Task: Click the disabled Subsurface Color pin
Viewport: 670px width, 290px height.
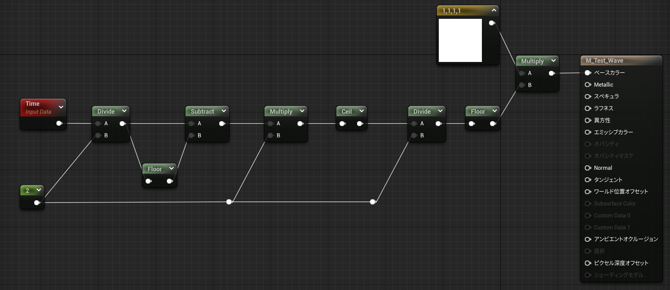Action: (588, 204)
